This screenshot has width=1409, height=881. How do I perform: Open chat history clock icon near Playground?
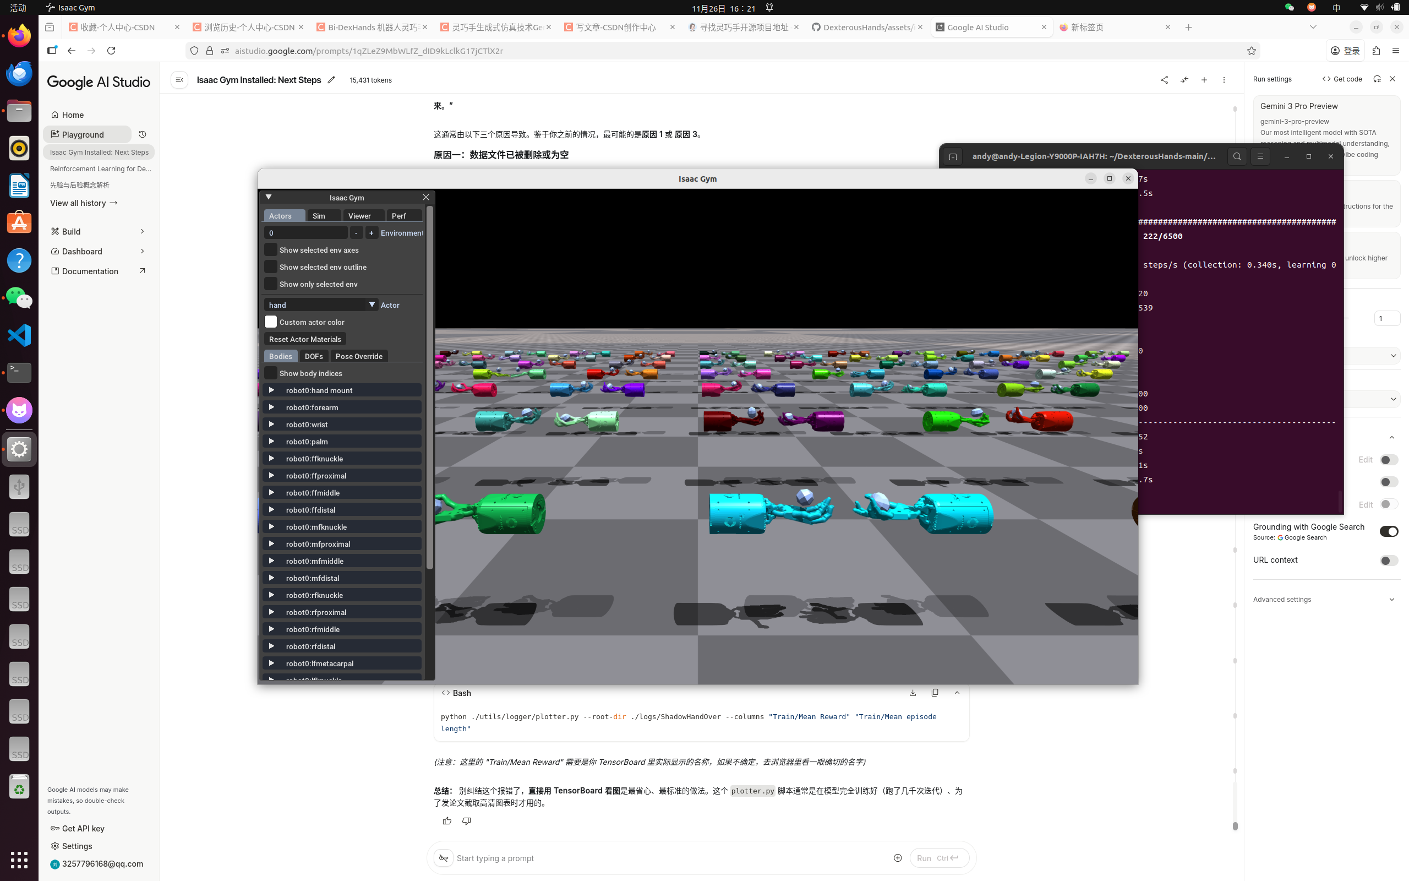(x=143, y=134)
